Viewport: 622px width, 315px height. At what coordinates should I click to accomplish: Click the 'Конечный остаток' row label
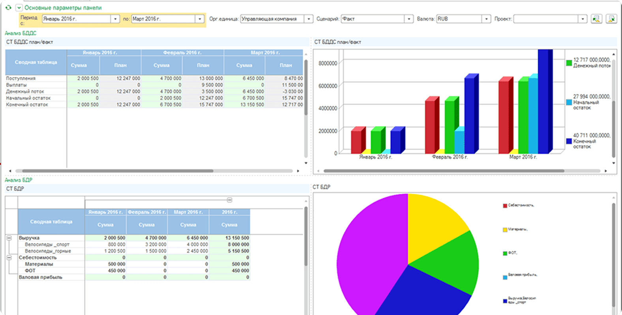(x=27, y=105)
